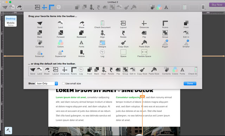The image size is (225, 136).
Task: Click the Rotate item in the default set
Action: click(111, 71)
